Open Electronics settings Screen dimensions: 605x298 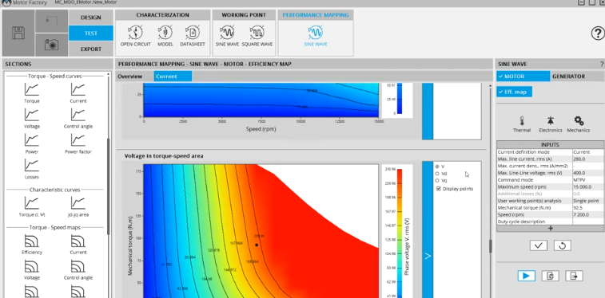click(x=551, y=124)
